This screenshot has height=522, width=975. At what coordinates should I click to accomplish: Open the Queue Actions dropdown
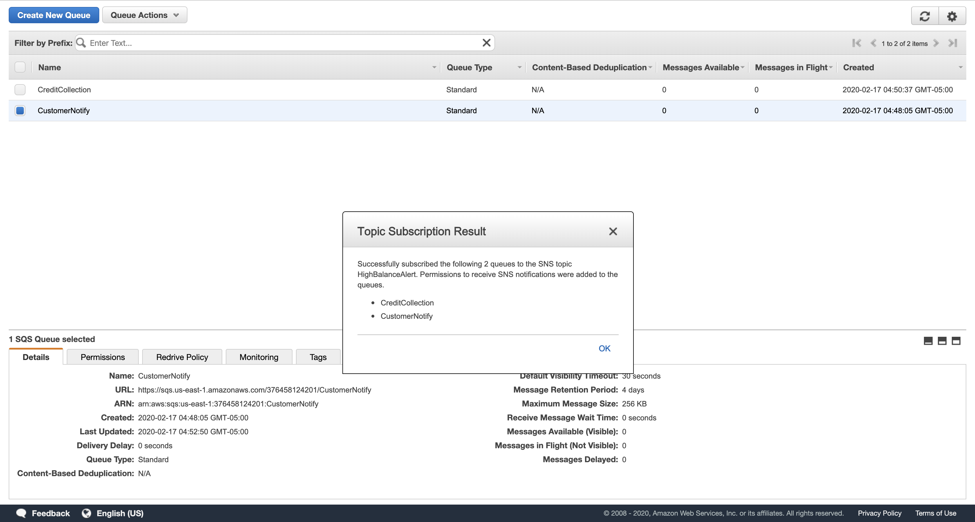[x=145, y=15]
